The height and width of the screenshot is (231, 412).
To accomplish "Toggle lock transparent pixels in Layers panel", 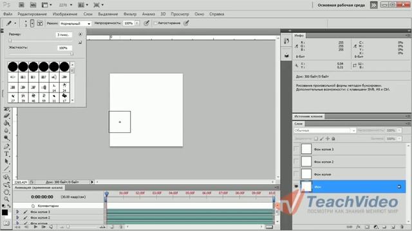I will point(316,139).
